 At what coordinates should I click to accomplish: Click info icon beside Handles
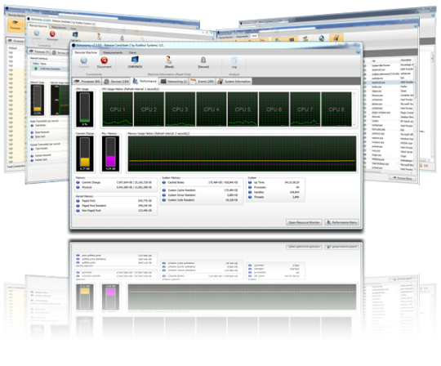pyautogui.click(x=250, y=192)
